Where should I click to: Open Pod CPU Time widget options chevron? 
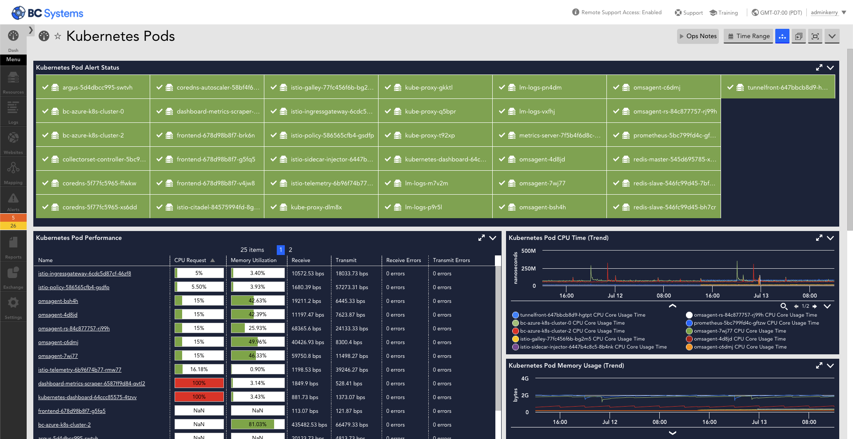point(830,238)
